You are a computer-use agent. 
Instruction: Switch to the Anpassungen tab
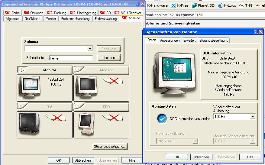click(170, 40)
